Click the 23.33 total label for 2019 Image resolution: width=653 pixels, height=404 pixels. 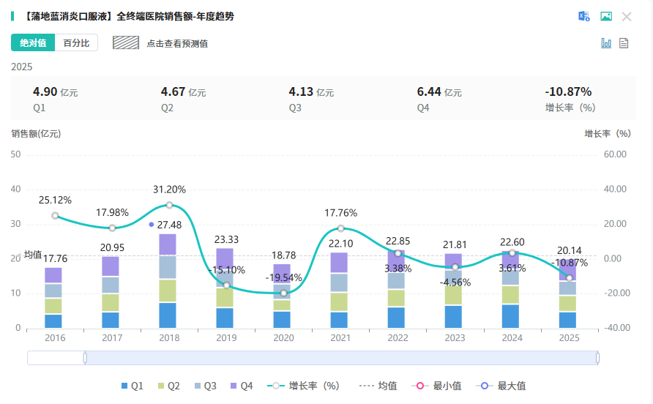(226, 239)
